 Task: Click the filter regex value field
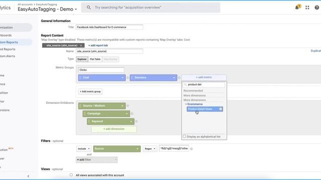174,148
